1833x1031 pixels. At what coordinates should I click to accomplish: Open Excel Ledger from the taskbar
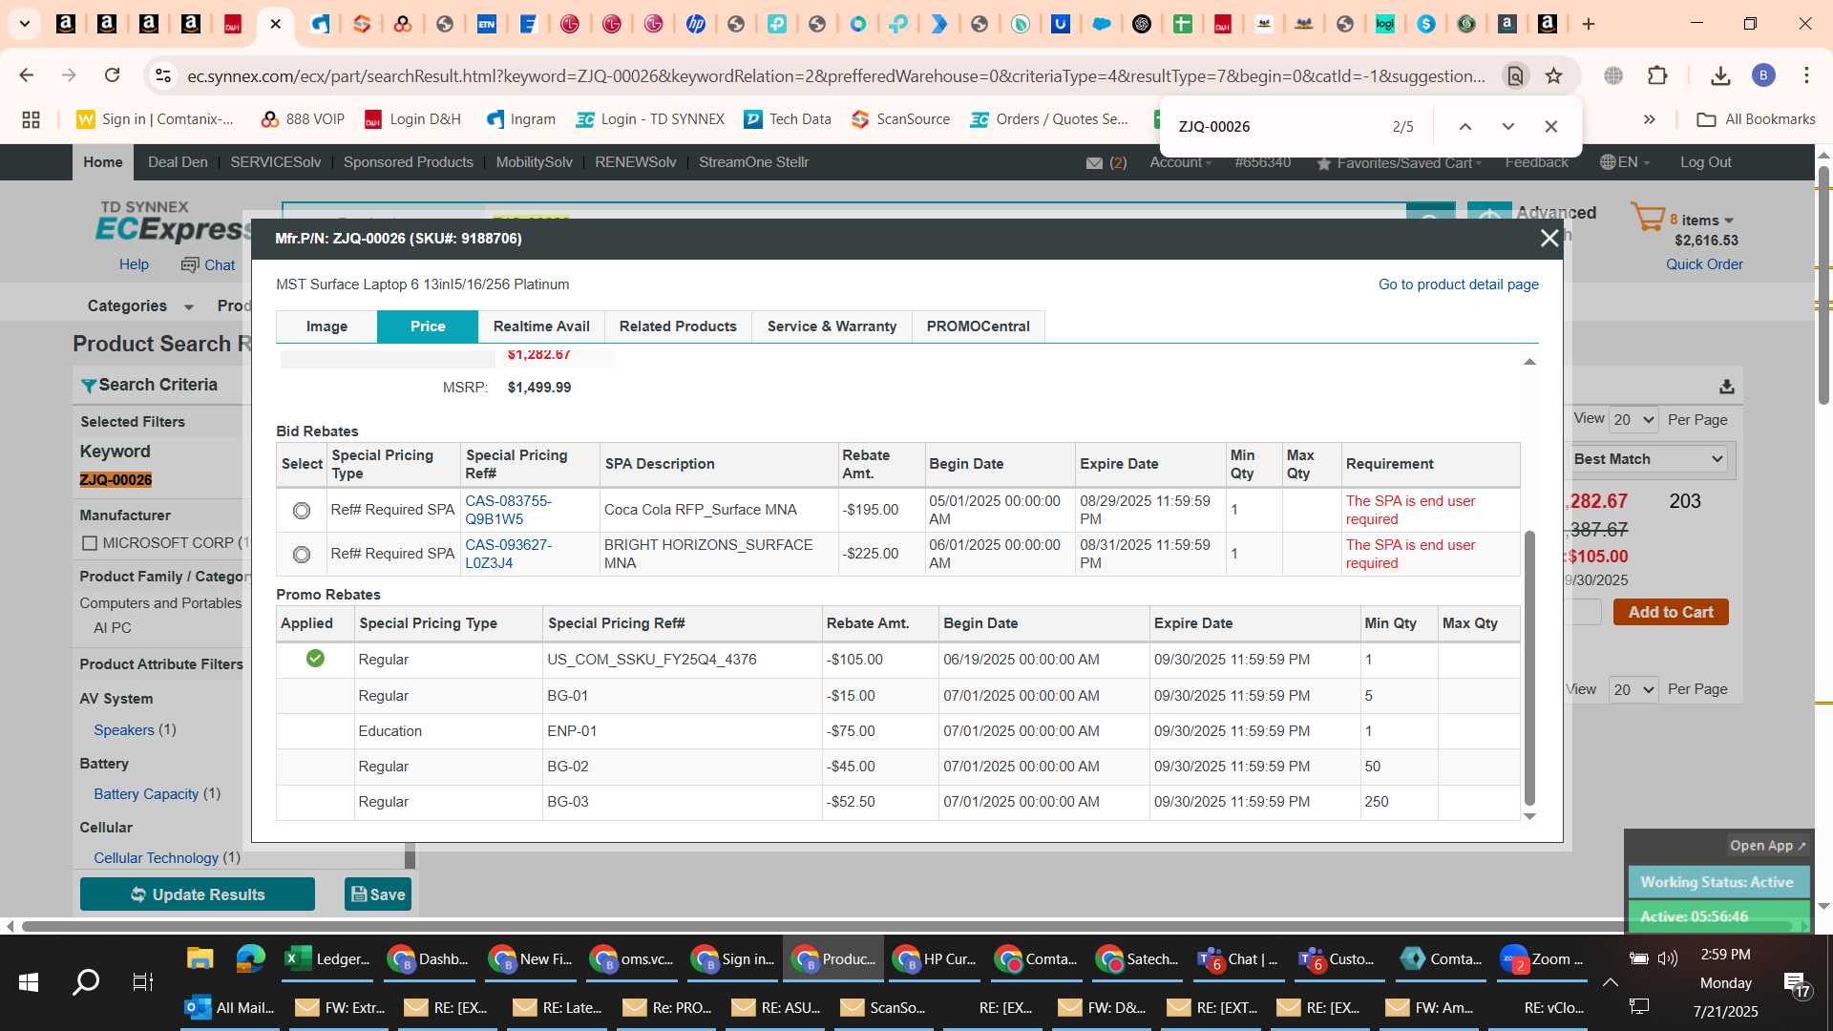click(x=327, y=958)
